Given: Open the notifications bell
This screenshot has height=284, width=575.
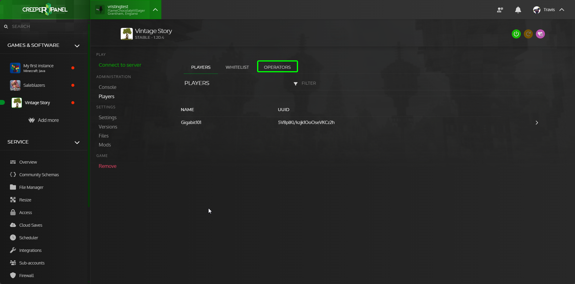Looking at the screenshot, I should [x=518, y=10].
